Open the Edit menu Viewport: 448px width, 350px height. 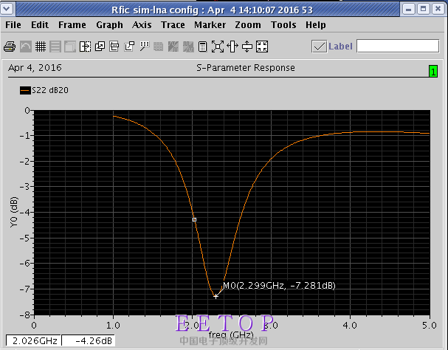[x=40, y=25]
